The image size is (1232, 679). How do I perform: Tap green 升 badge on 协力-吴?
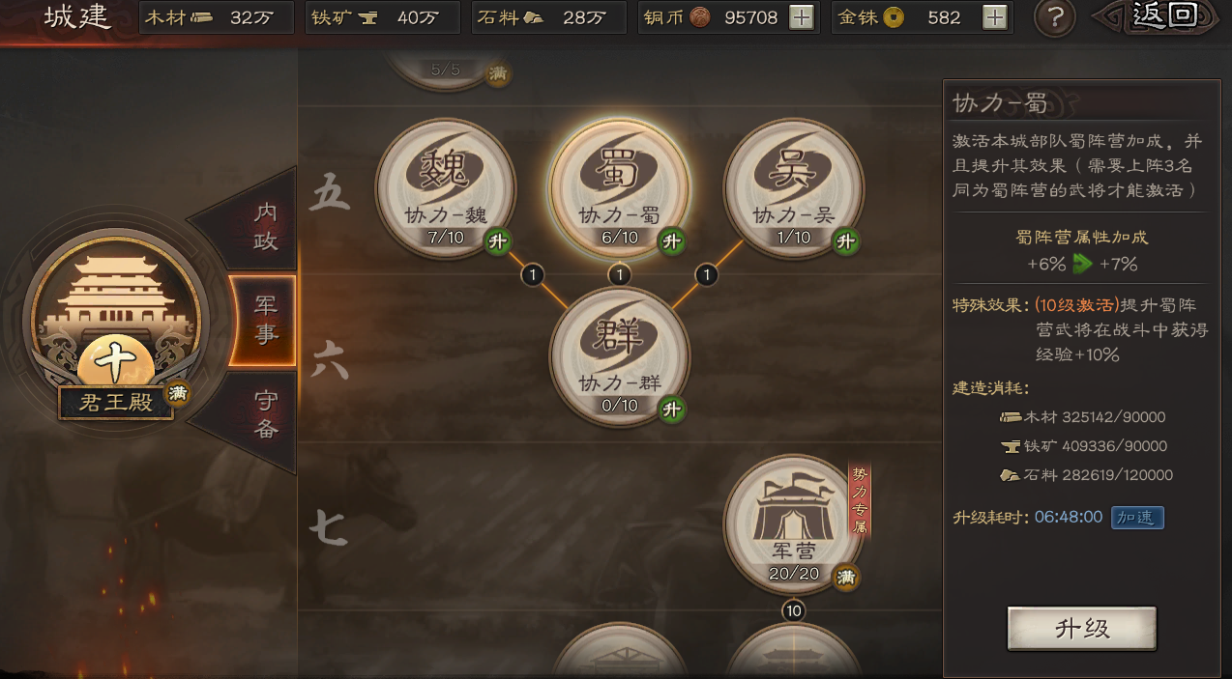pos(845,241)
